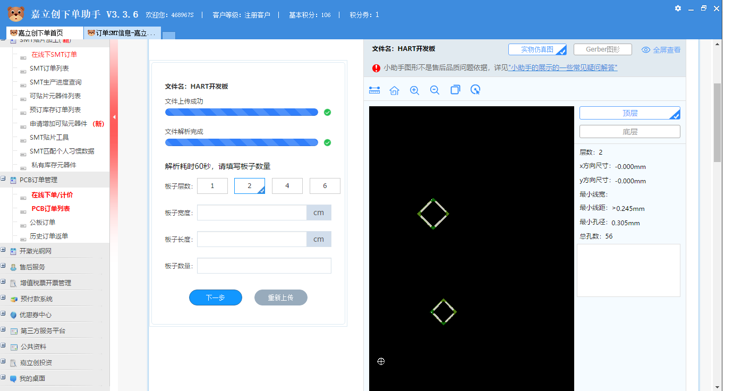This screenshot has width=733, height=391.
Task: Click the 板子长度 input field
Action: (x=252, y=239)
